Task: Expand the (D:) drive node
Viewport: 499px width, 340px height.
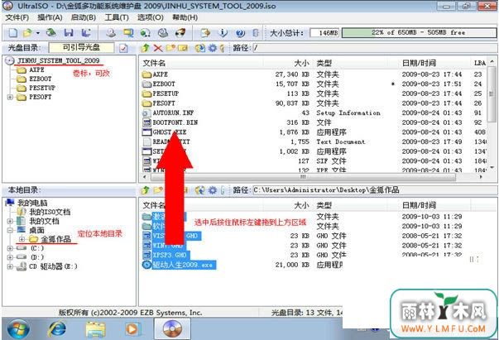Action: point(10,257)
